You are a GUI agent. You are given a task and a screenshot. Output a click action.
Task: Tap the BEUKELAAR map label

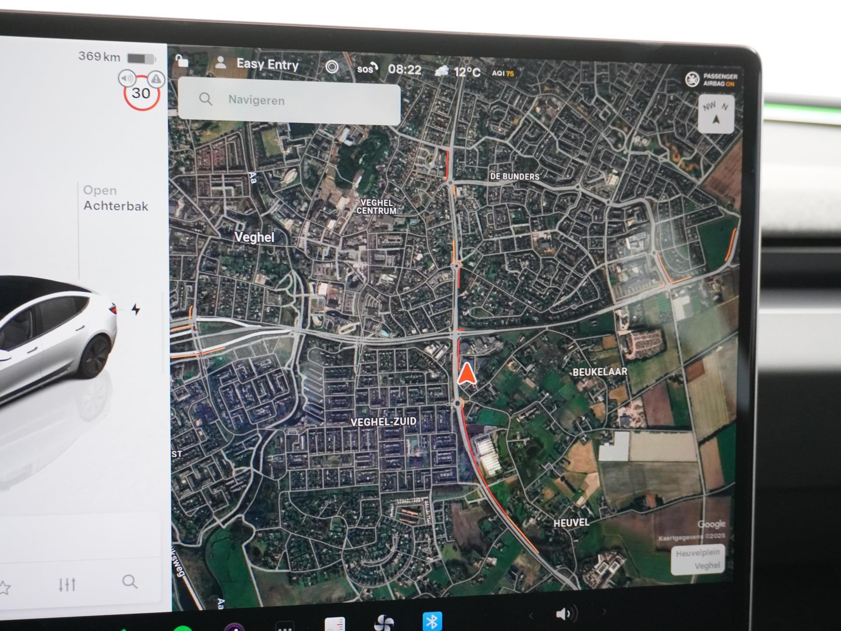coord(600,372)
